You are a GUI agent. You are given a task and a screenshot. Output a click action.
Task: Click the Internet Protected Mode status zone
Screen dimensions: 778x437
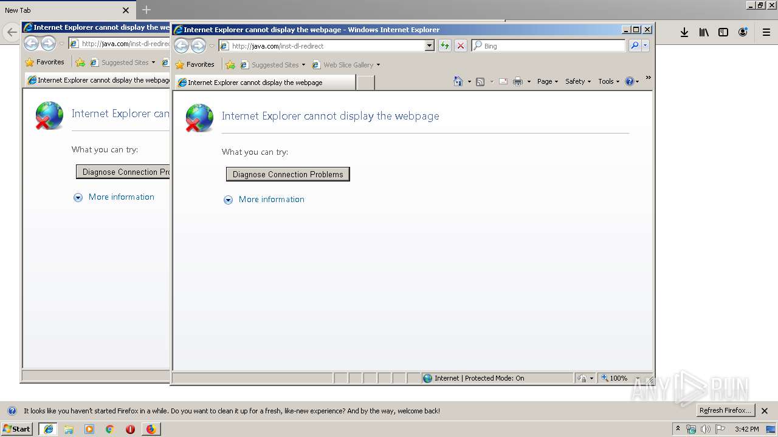pyautogui.click(x=497, y=378)
